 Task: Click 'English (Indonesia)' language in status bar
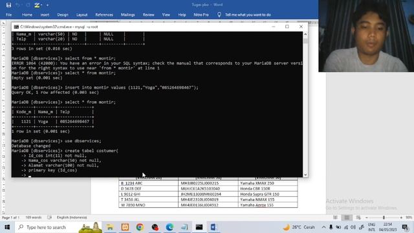point(72,217)
